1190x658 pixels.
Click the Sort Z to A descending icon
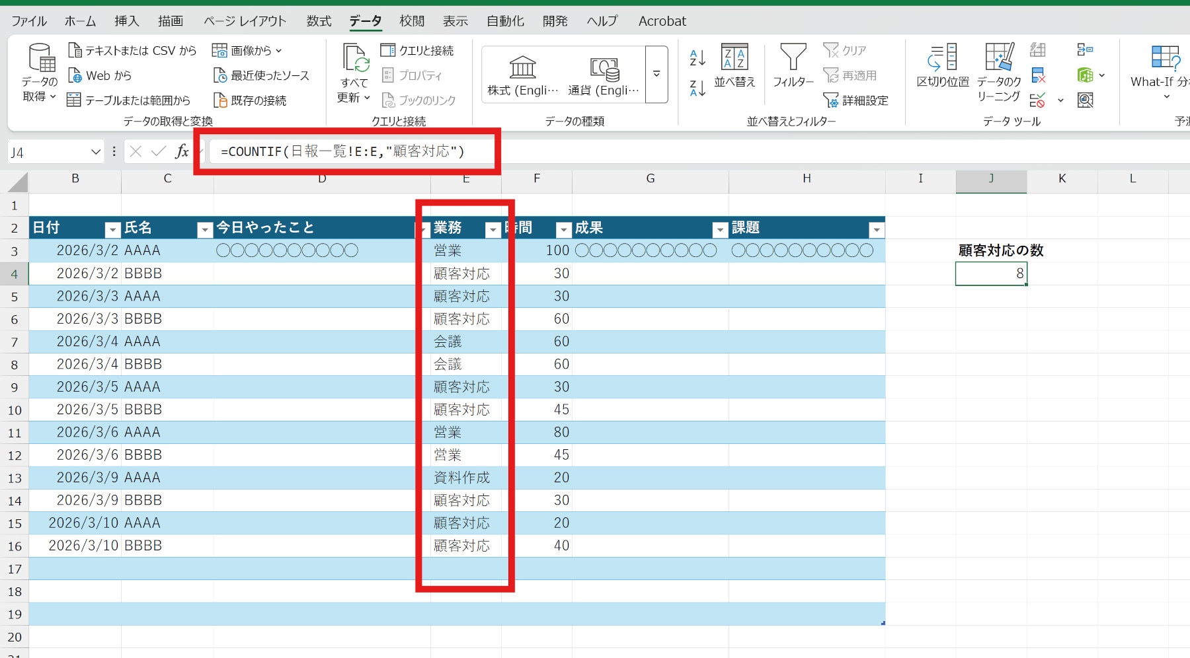pyautogui.click(x=697, y=88)
